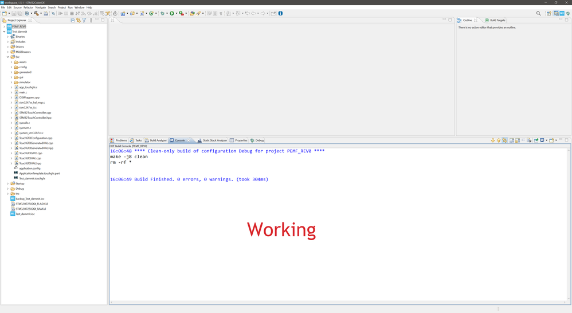Switch to the Build Analyzer tab
Viewport: 572px width, 313px height.
click(x=155, y=140)
